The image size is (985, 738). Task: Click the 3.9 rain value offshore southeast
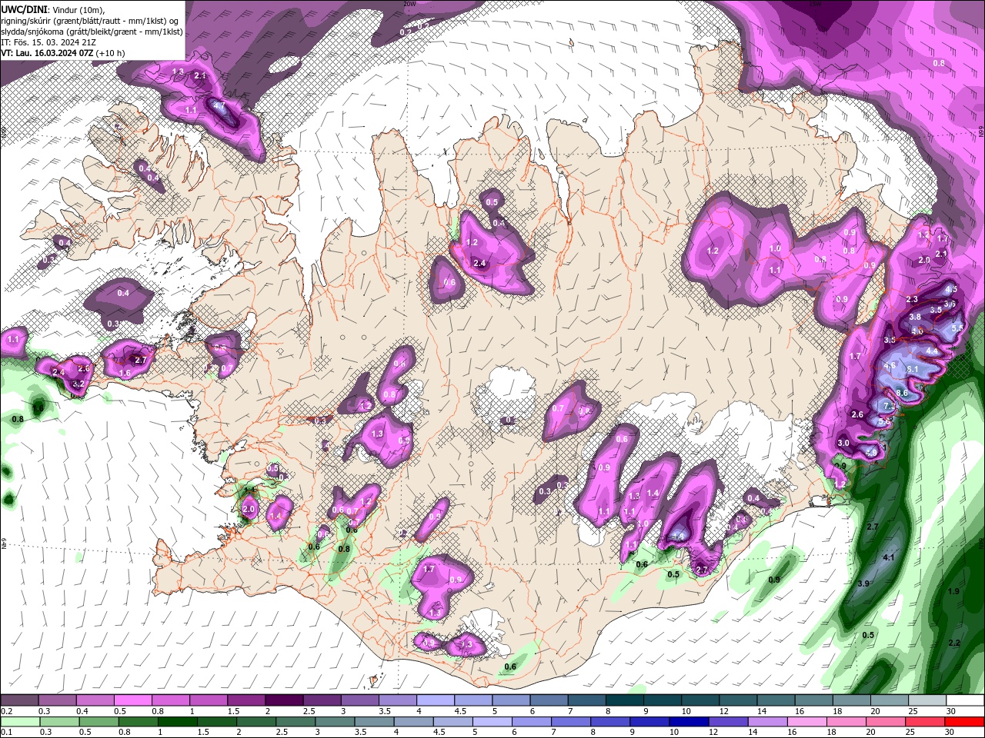863,583
